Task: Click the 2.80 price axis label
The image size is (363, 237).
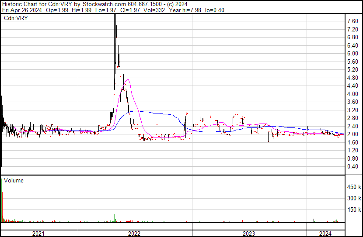Action: [353, 118]
